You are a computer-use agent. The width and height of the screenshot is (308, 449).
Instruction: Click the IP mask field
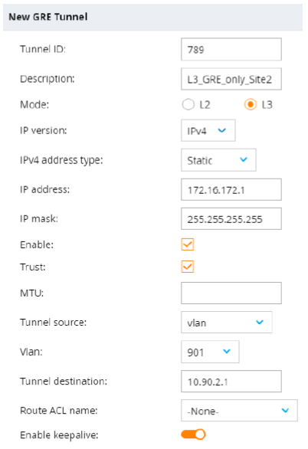[x=231, y=219]
